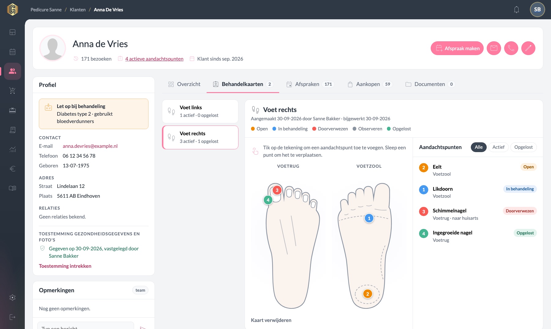Screen dimensions: 551x329
Task: Click Toestemming intrekken
Action: [65, 266]
